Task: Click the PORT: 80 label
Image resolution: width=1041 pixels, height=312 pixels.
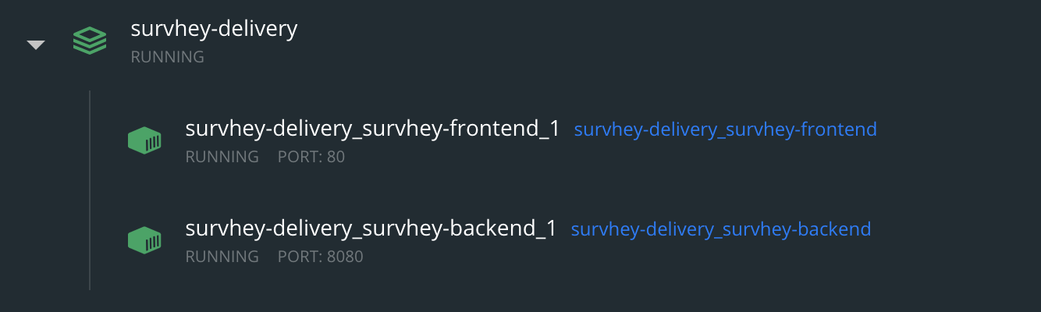Action: coord(311,157)
